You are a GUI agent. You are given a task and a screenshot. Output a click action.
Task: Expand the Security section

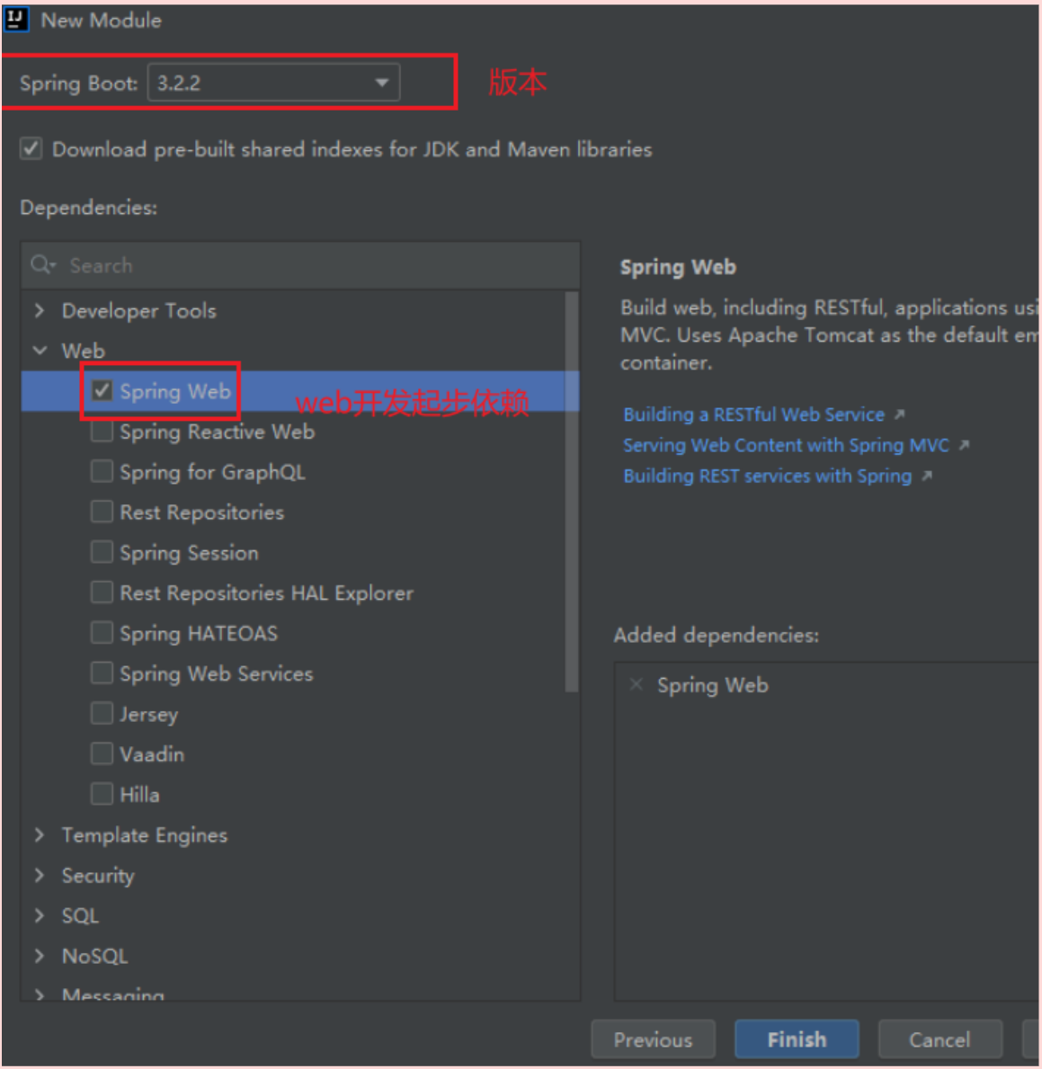click(x=40, y=876)
